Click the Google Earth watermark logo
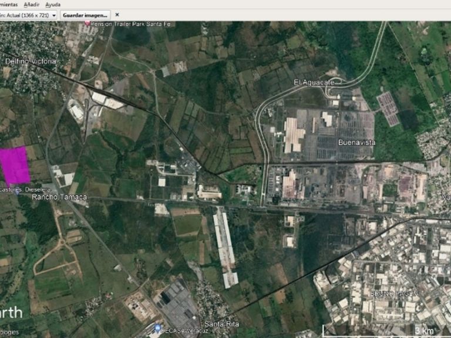This screenshot has height=338, width=451. 11,311
